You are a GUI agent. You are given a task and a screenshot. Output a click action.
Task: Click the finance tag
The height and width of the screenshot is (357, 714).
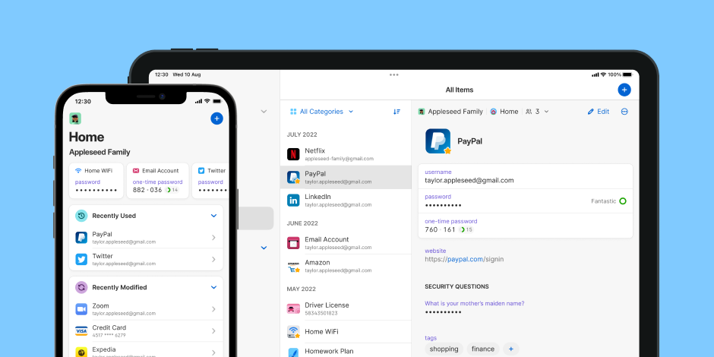[x=483, y=349]
